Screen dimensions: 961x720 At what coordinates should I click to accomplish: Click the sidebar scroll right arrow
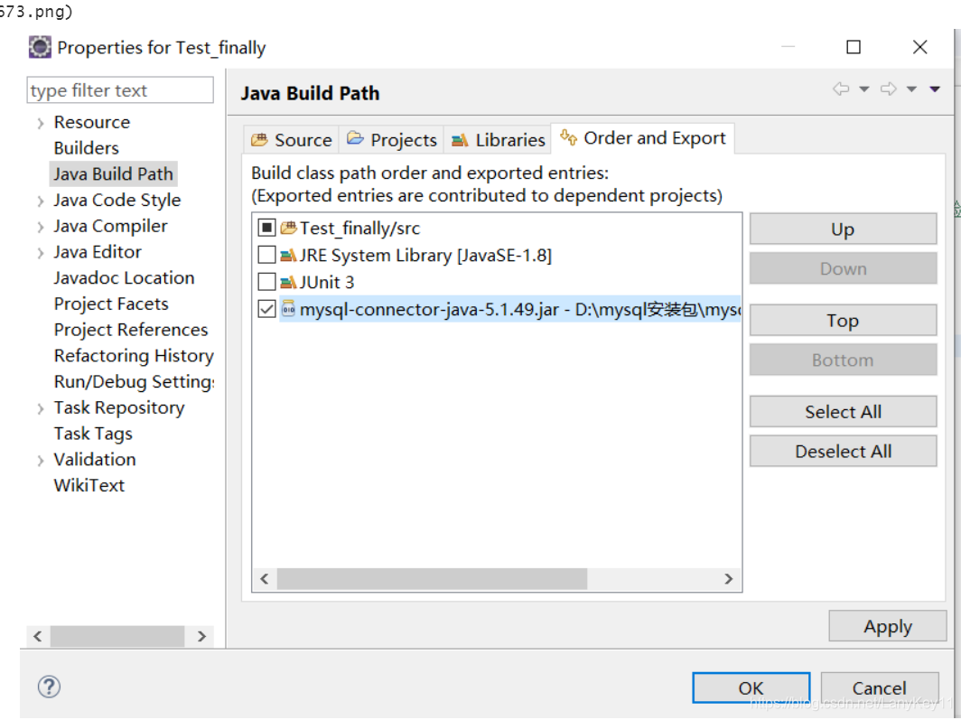click(x=201, y=636)
